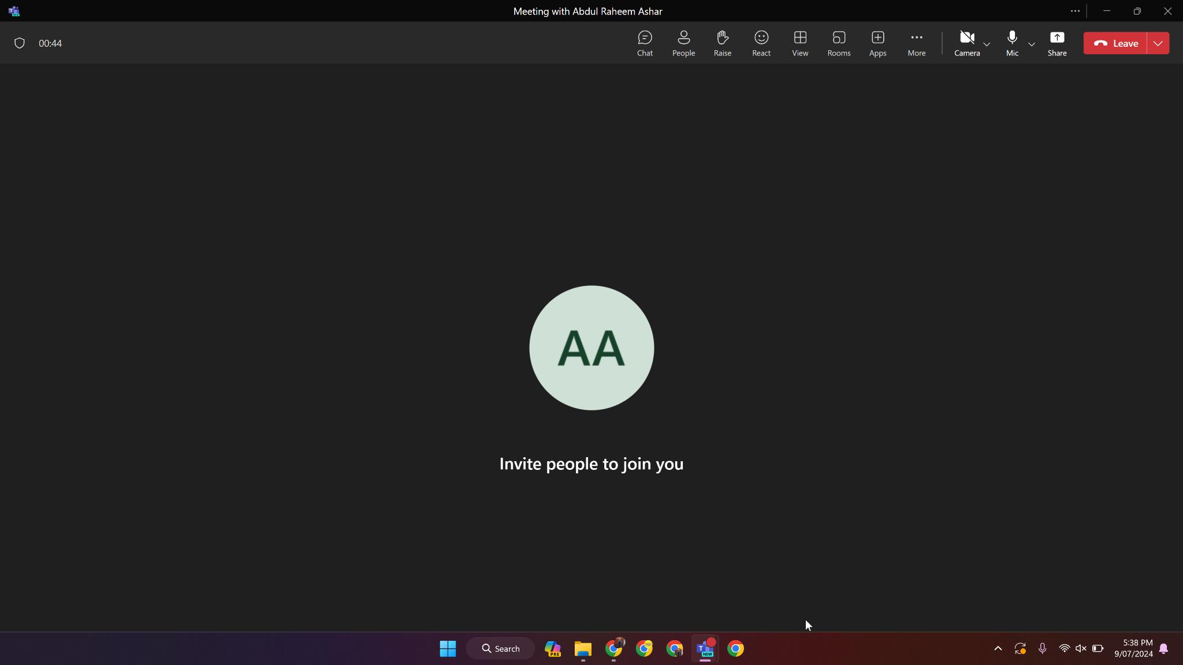Open the Windows Start menu
1183x665 pixels.
448,649
